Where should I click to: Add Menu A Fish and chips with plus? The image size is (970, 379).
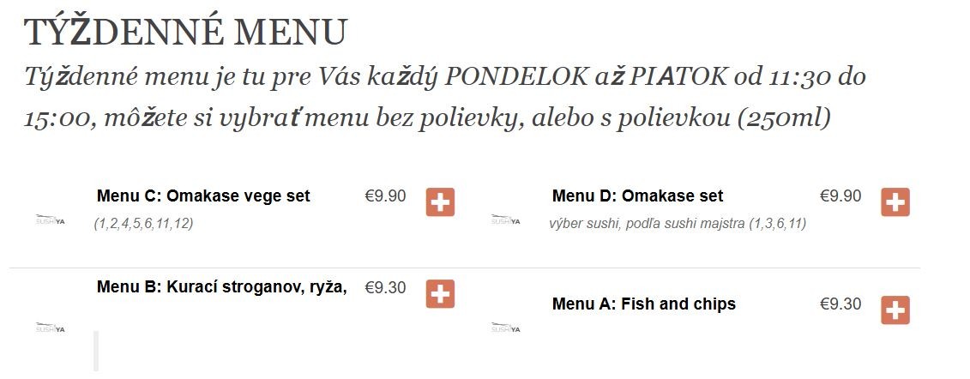tap(895, 310)
